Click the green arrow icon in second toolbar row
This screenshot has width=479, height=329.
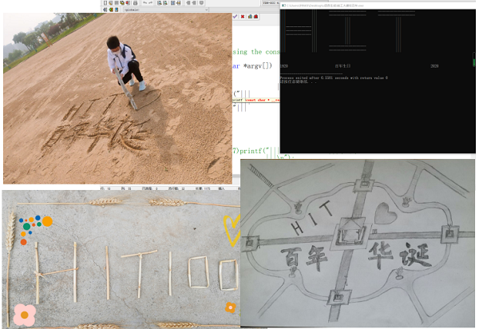111,10
